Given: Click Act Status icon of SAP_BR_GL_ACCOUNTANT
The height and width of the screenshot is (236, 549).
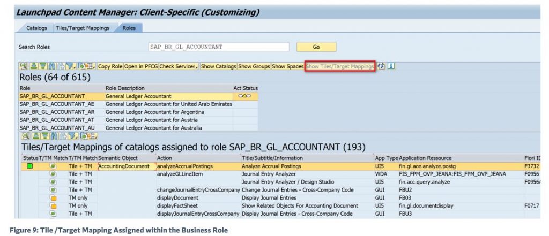Looking at the screenshot, I should coord(244,96).
